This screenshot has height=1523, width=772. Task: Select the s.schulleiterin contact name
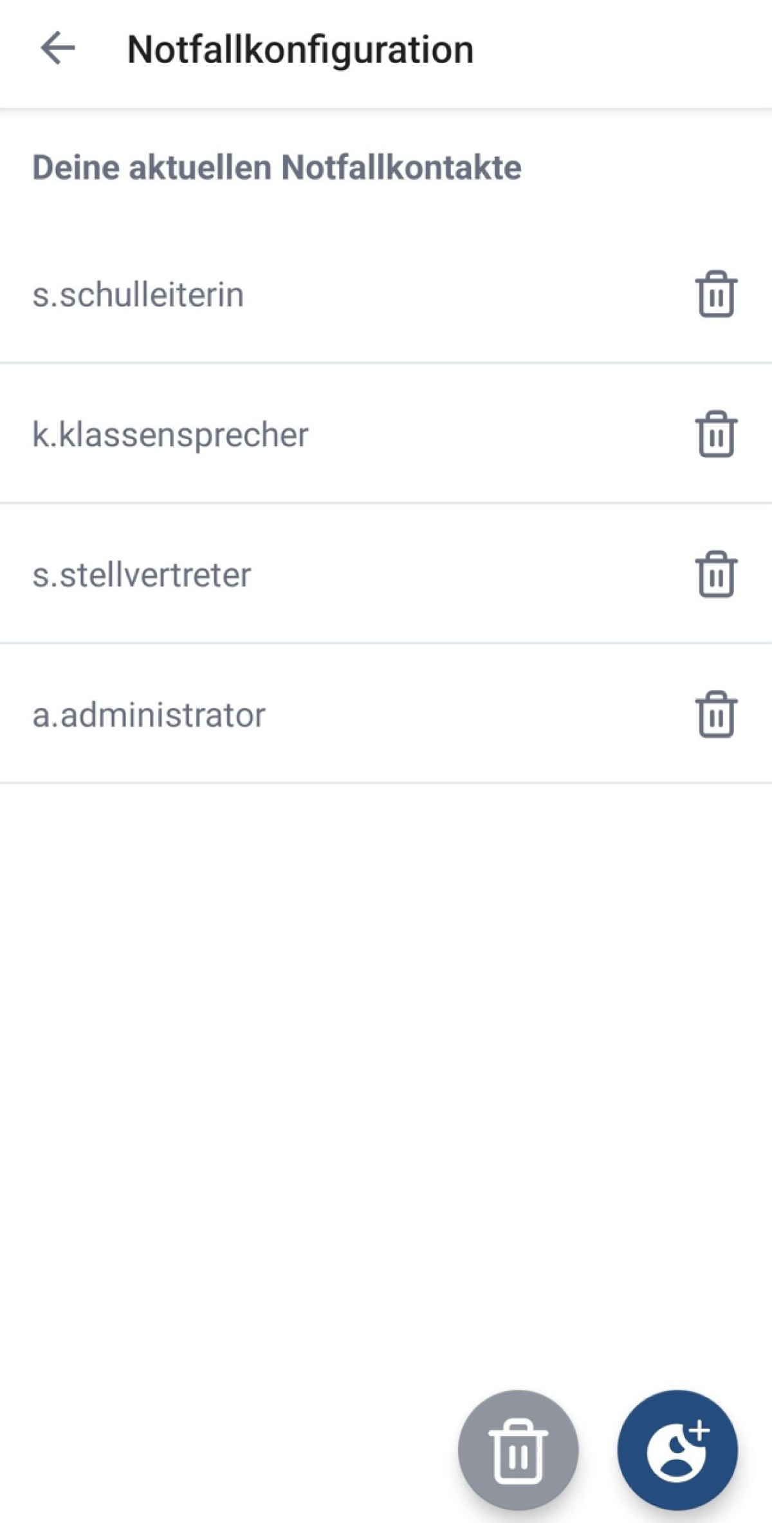pyautogui.click(x=138, y=295)
